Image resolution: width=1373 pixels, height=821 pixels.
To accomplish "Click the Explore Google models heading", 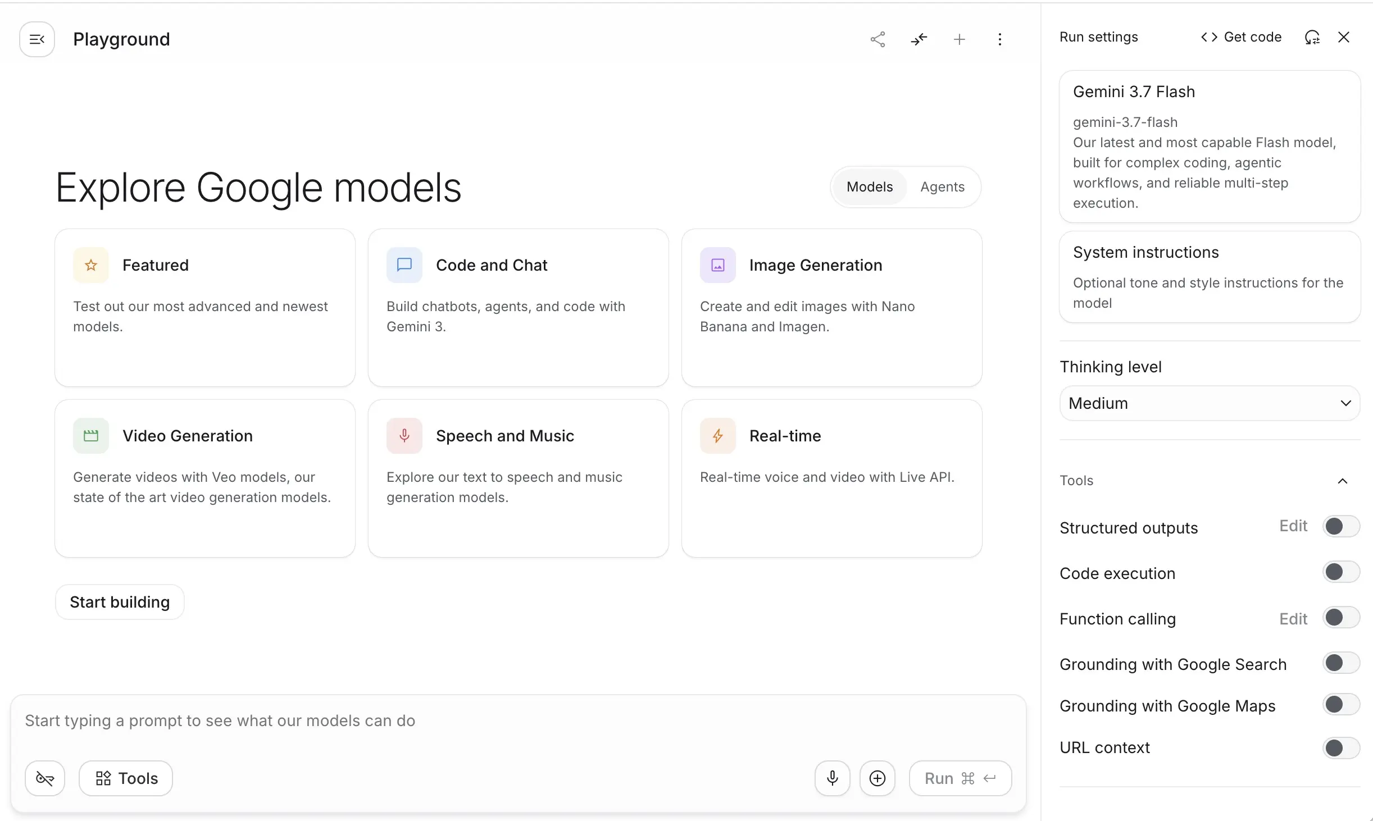I will tap(258, 188).
